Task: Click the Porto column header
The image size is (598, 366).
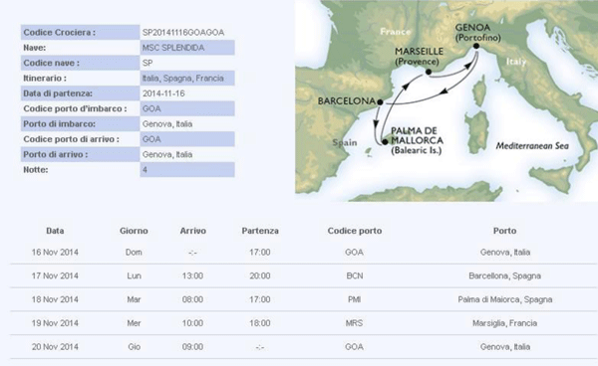Action: (504, 231)
